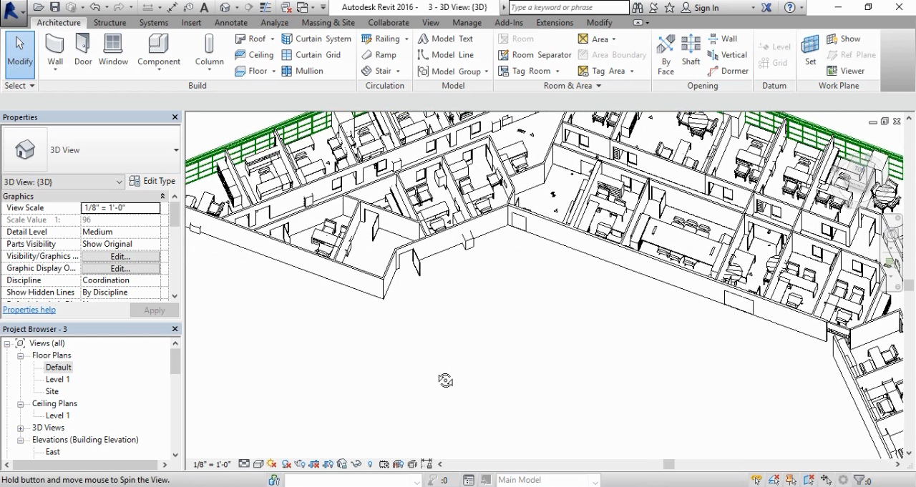
Task: Go to the Massing & Site tab
Action: 328,23
